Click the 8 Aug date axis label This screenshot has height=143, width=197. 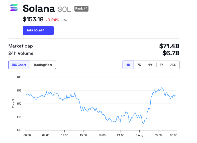click(139, 135)
